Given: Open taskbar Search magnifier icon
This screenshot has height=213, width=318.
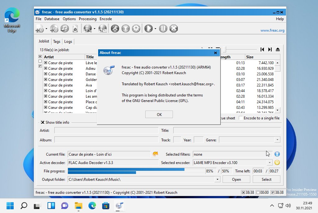Looking at the screenshot, I should [x=24, y=206].
